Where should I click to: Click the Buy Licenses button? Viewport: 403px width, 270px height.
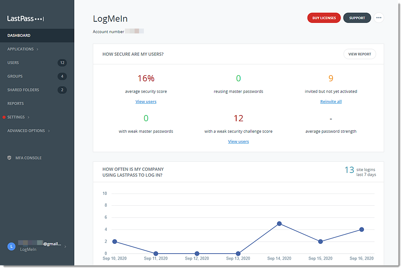tap(324, 18)
